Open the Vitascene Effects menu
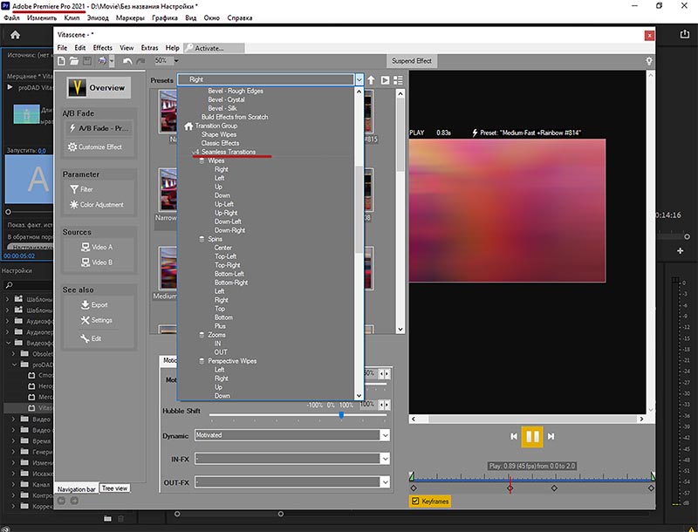Viewport: 698px width, 532px height. click(x=103, y=48)
